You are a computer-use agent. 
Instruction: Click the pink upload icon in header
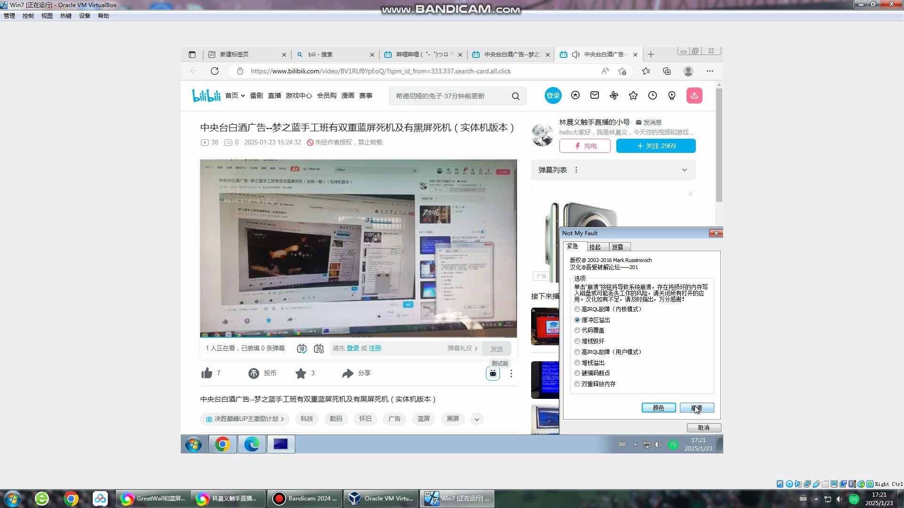(x=694, y=95)
